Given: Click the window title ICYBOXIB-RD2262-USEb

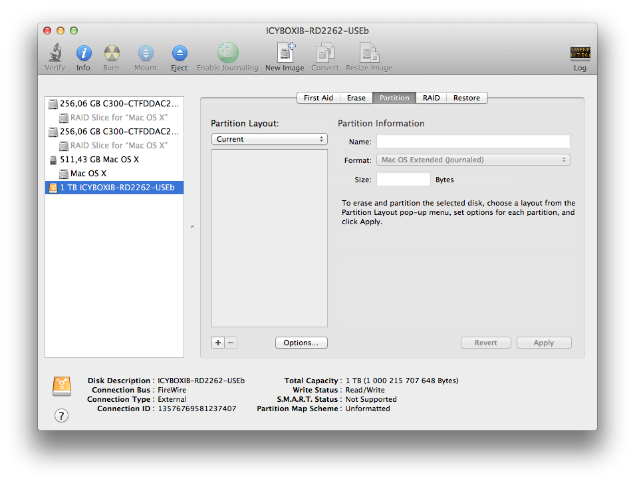Looking at the screenshot, I should tap(317, 31).
